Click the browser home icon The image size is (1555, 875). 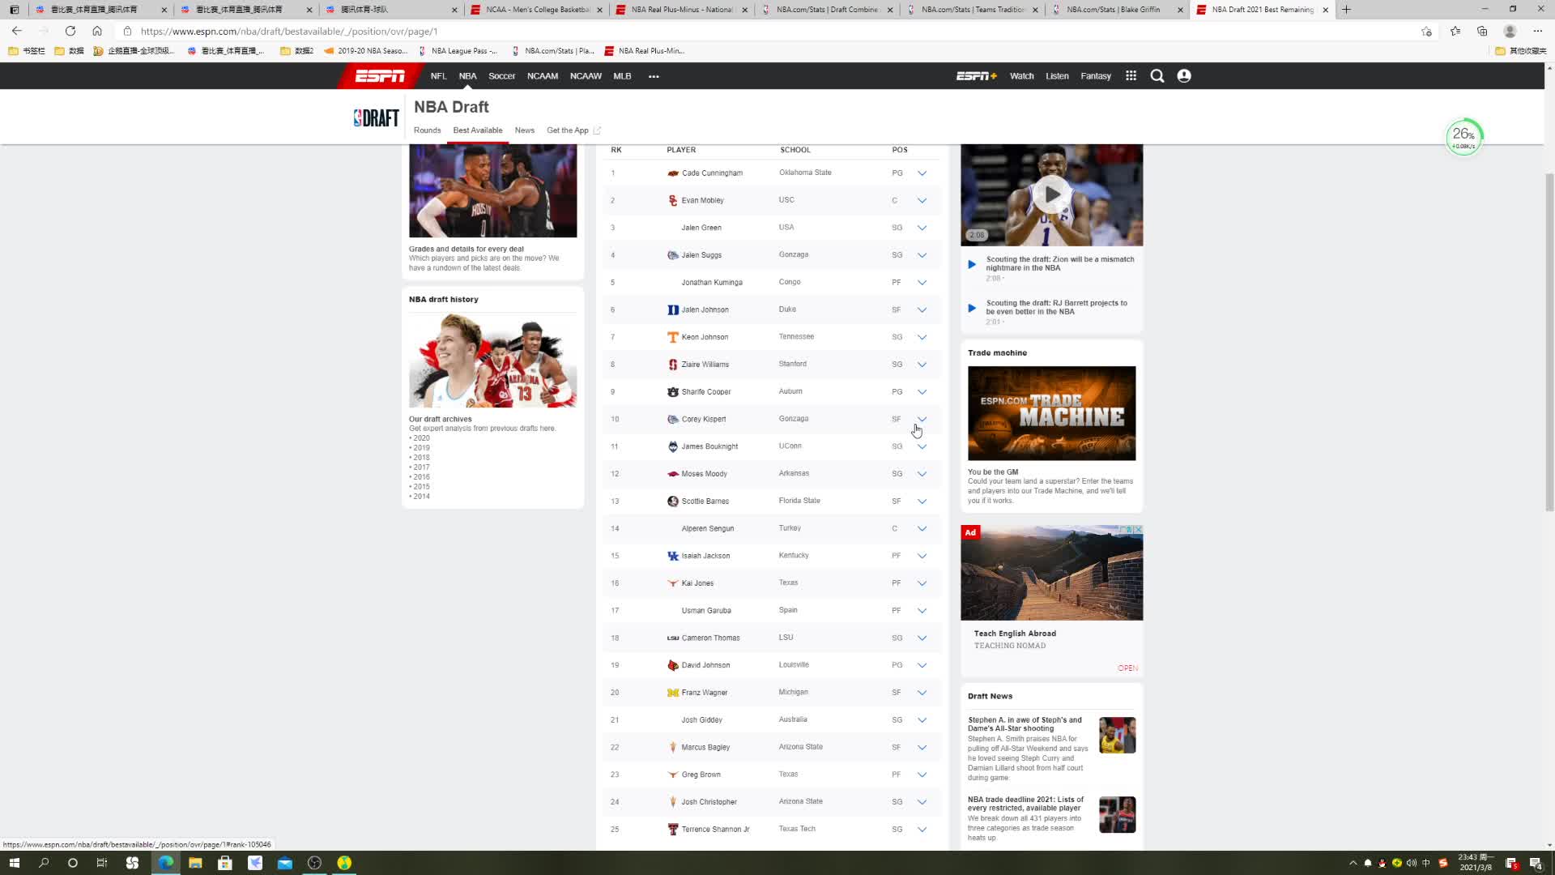point(97,31)
